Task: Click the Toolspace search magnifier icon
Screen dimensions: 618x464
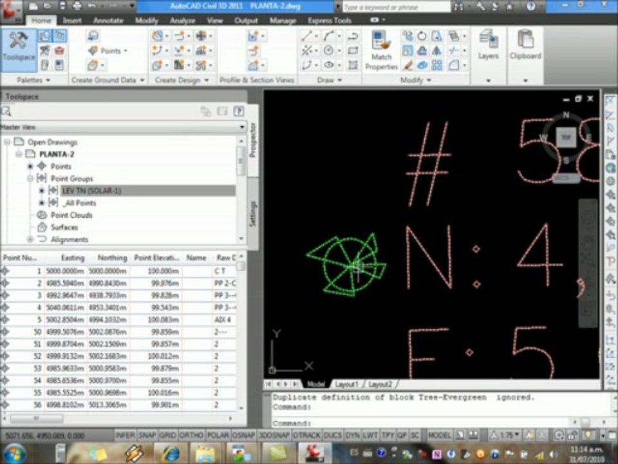Action: pos(6,111)
